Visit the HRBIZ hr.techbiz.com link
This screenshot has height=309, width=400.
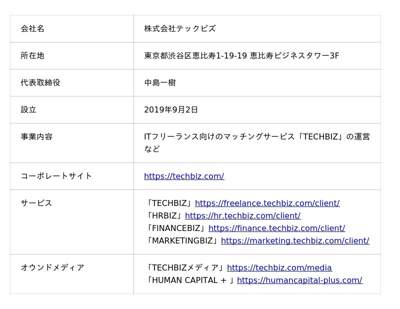pos(242,216)
